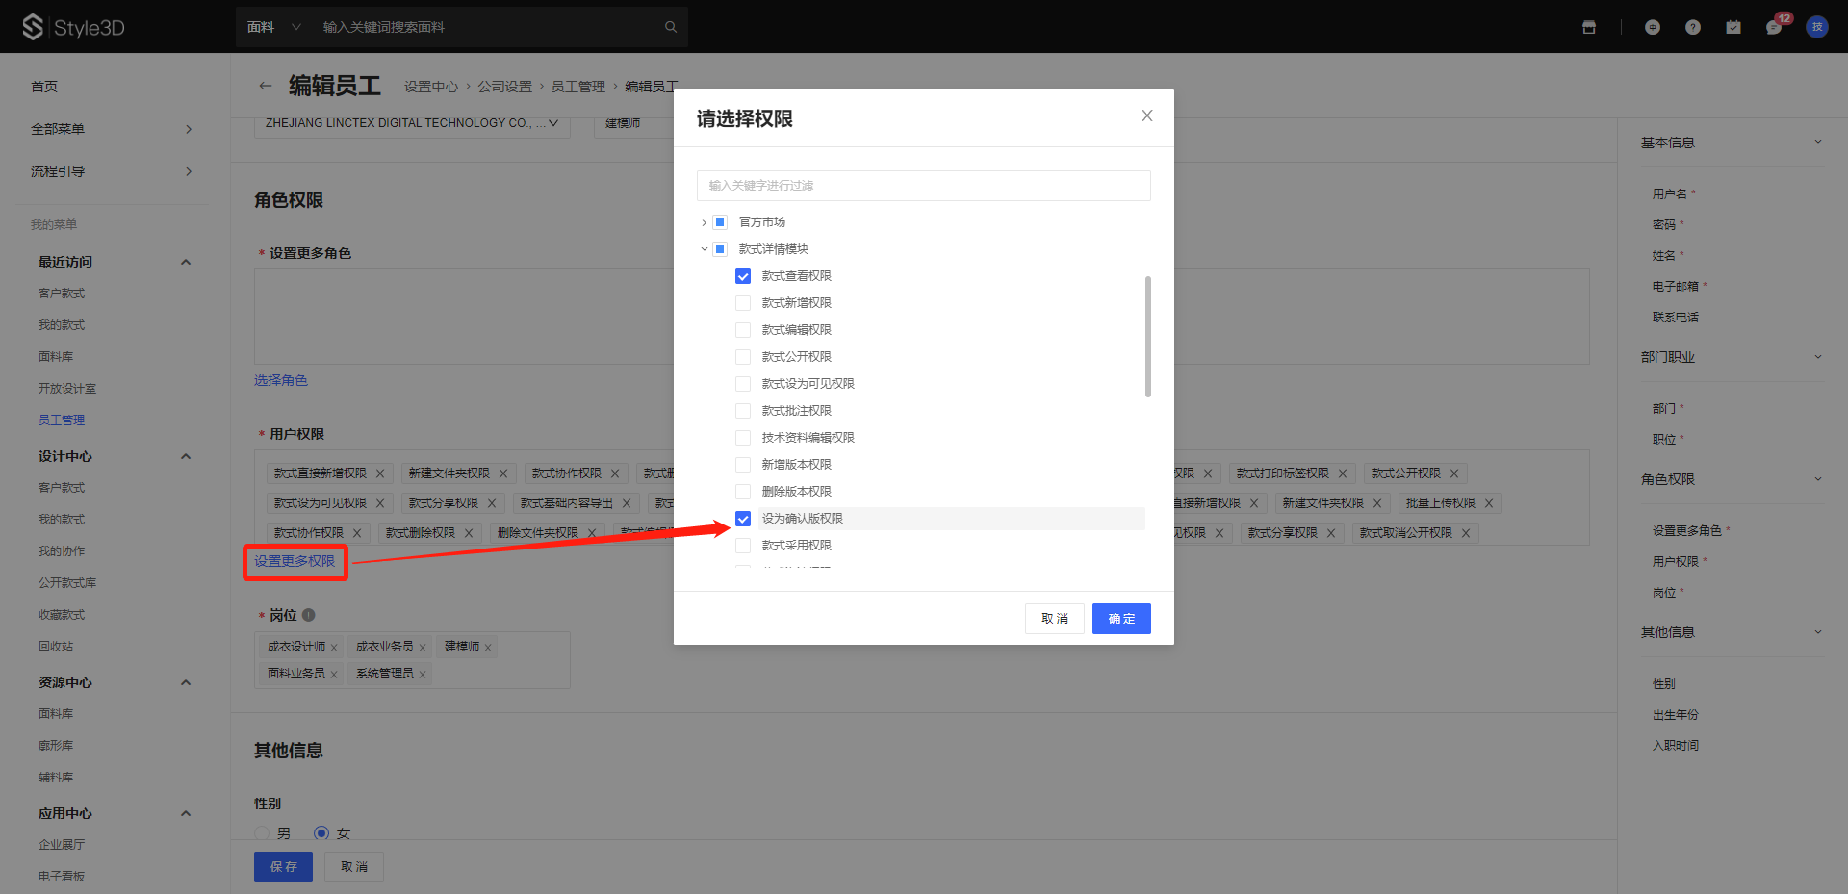1848x894 pixels.
Task: Collapse the 资源中心 section
Action: click(186, 682)
